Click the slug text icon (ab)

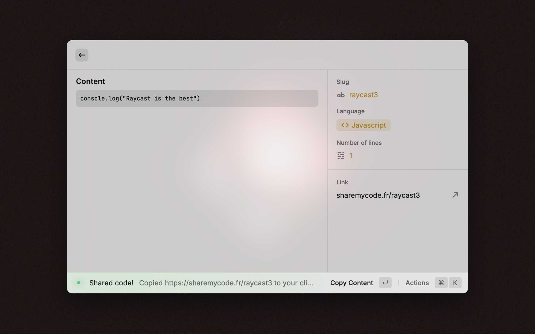click(340, 94)
